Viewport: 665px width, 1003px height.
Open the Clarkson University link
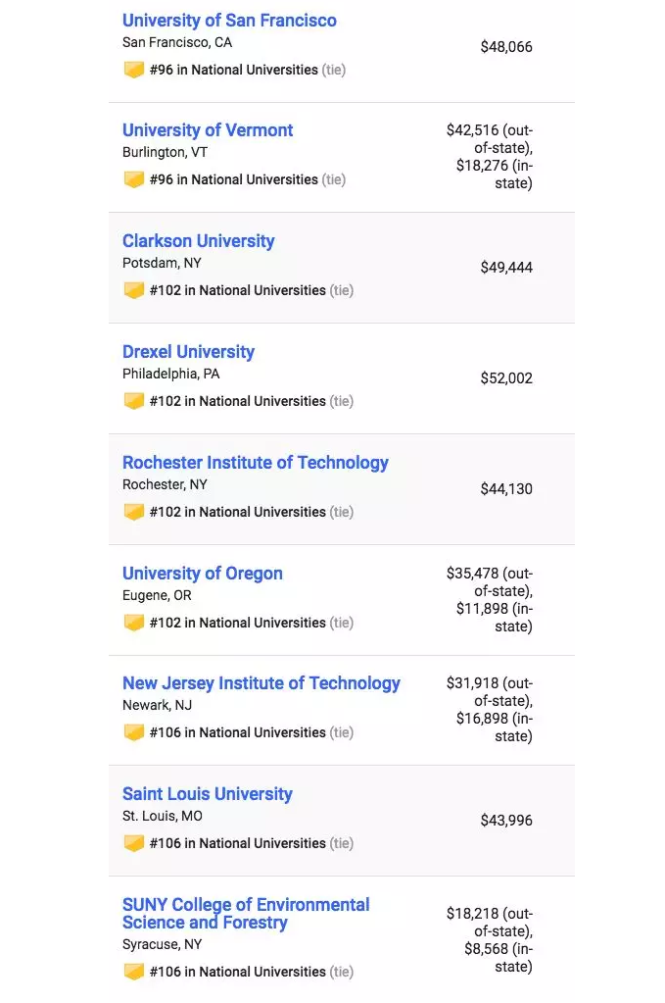pyautogui.click(x=199, y=241)
